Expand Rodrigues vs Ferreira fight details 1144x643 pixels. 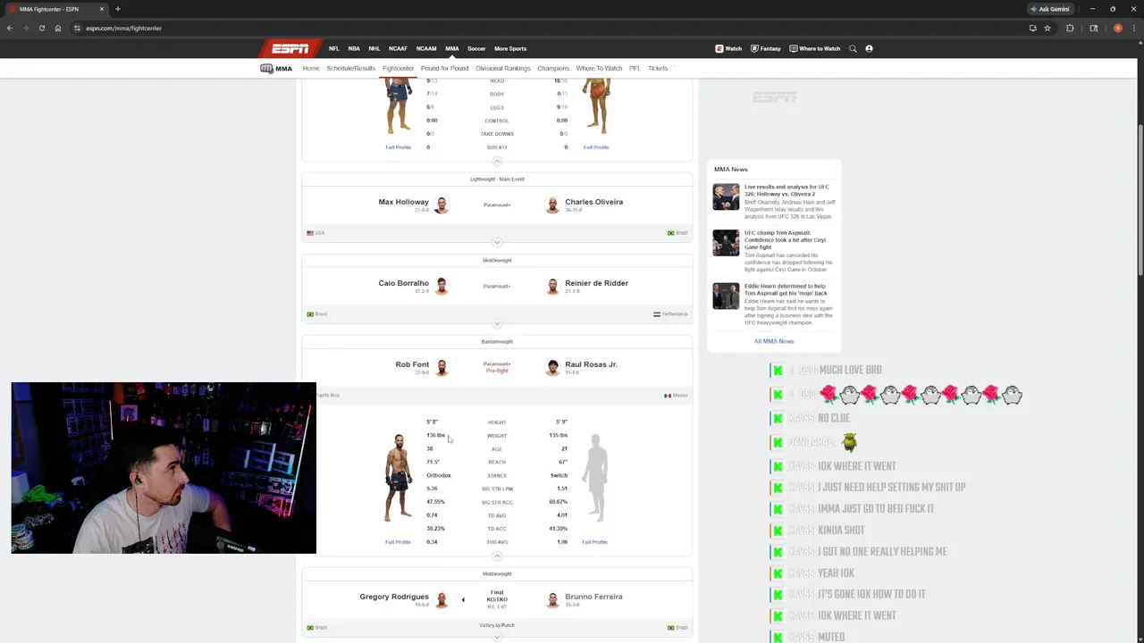point(497,637)
